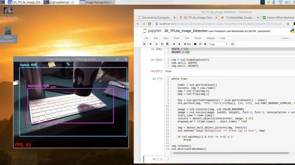295x165 pixels.
Task: Open the cell type Code dropdown
Action: pyautogui.click(x=218, y=44)
